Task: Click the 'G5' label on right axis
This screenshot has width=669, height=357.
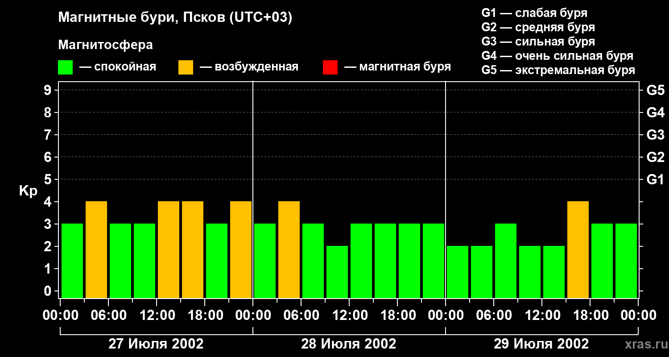Action: point(655,90)
